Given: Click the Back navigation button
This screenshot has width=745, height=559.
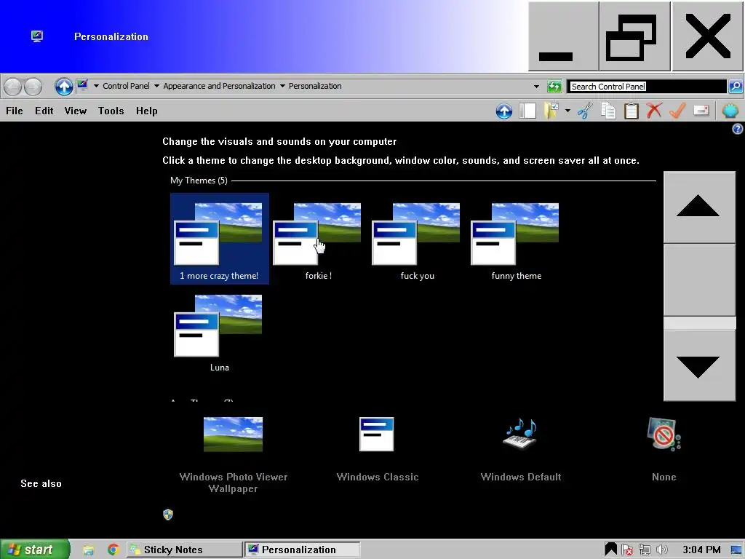Looking at the screenshot, I should click(13, 87).
